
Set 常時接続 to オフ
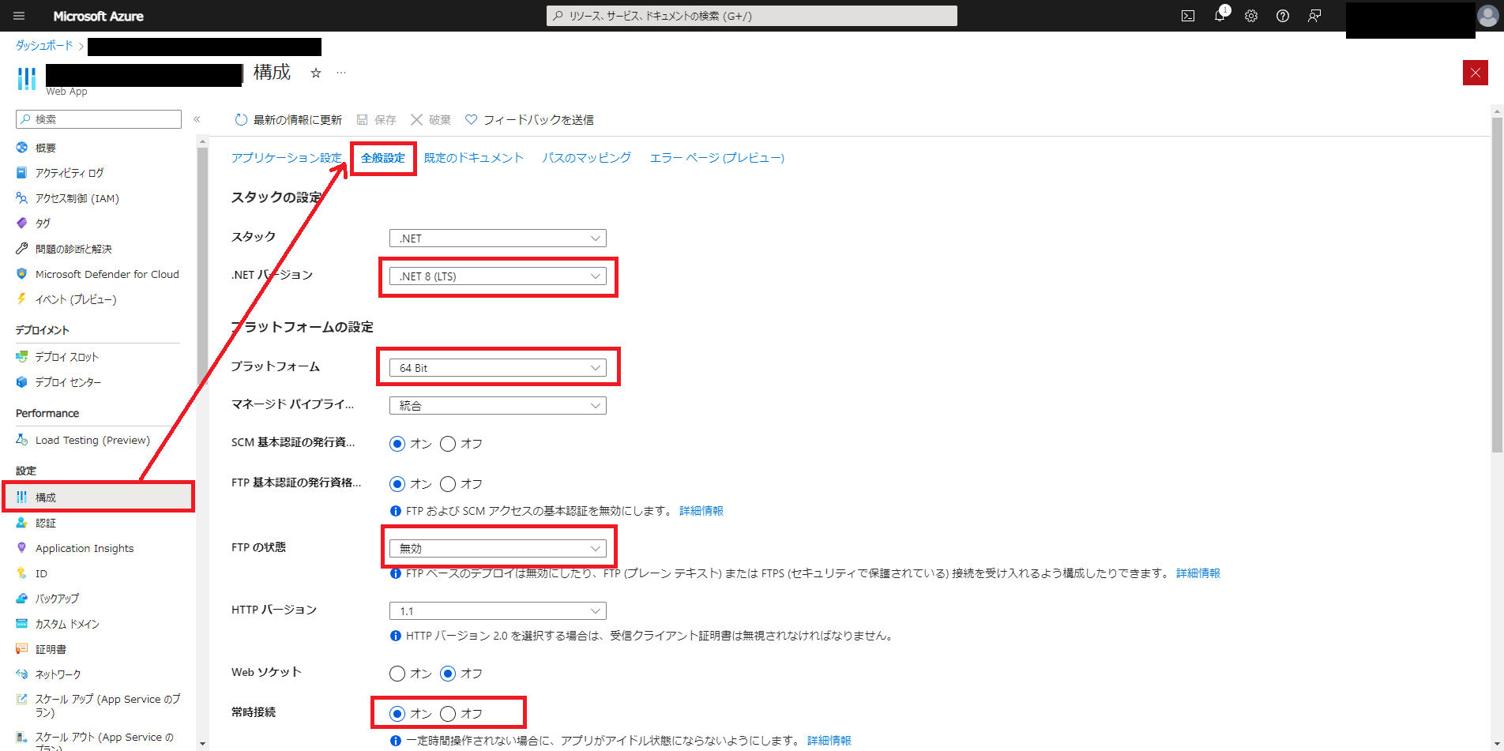[448, 714]
